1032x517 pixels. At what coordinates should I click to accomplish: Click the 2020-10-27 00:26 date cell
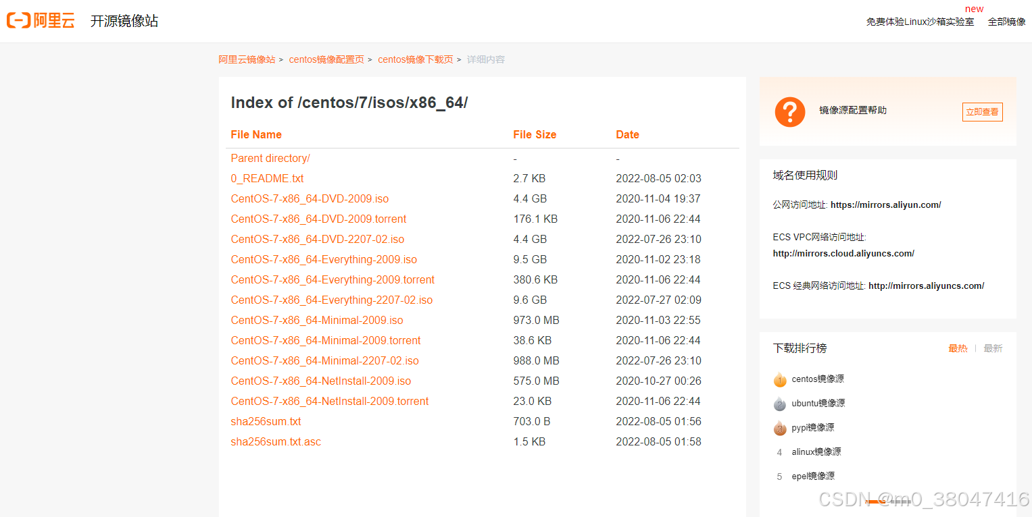tap(658, 381)
